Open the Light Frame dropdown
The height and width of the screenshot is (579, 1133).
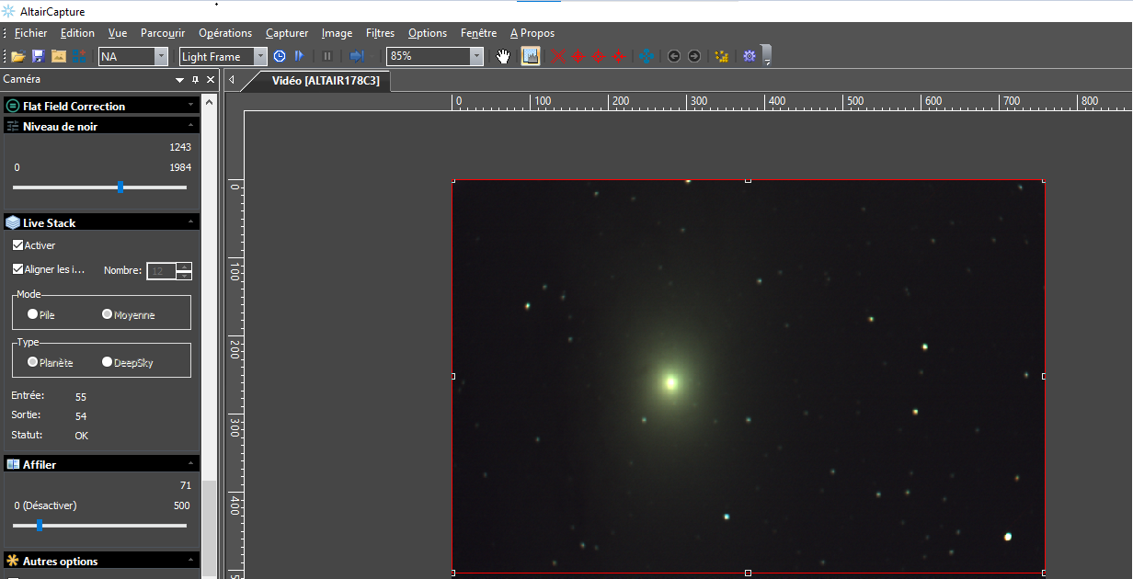[260, 56]
